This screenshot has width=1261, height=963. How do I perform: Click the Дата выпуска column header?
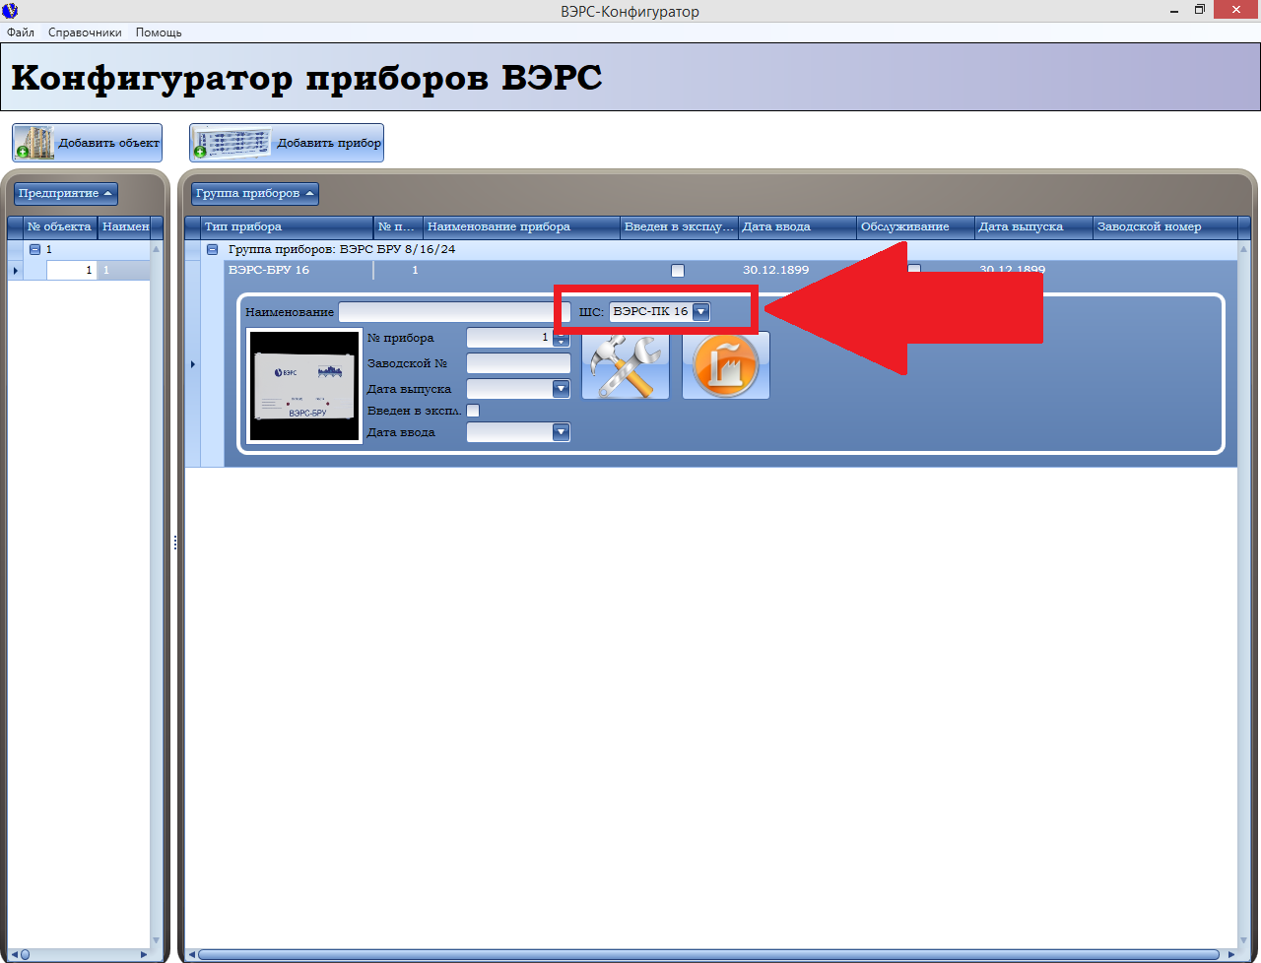point(1033,226)
